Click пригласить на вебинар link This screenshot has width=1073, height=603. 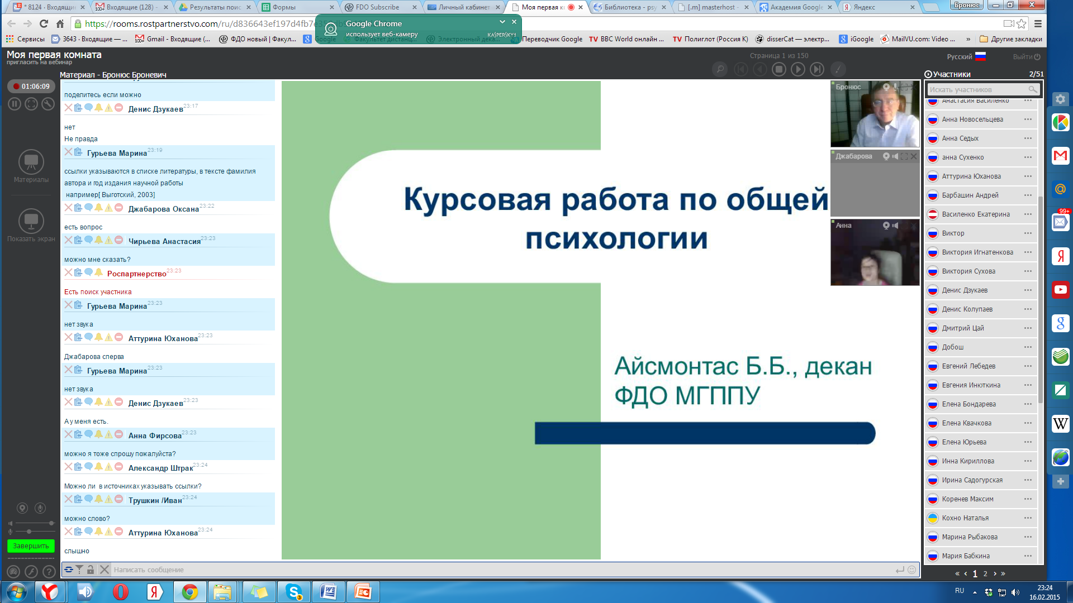39,63
